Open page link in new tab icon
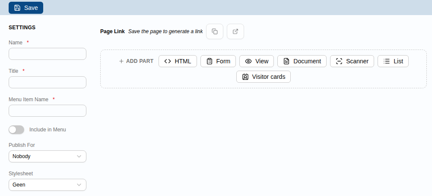The image size is (432, 196). point(235,31)
